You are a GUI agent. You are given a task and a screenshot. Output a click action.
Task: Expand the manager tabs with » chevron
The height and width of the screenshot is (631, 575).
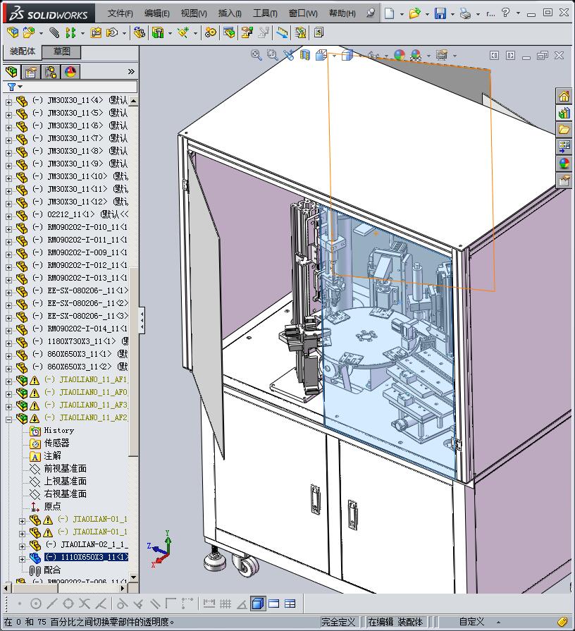pos(131,72)
